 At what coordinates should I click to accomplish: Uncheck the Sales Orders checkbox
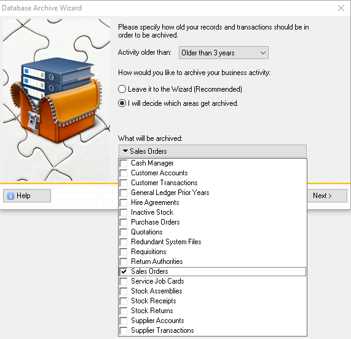pyautogui.click(x=124, y=271)
